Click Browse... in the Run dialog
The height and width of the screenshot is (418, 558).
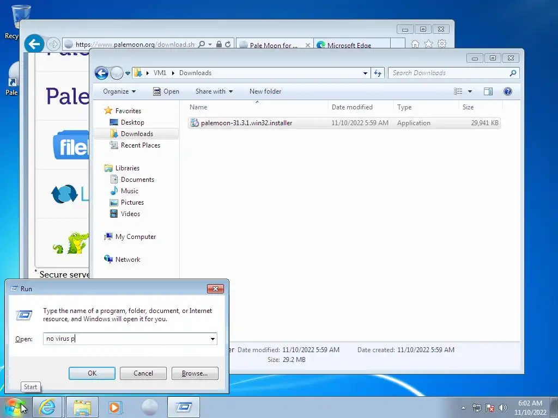(x=195, y=373)
